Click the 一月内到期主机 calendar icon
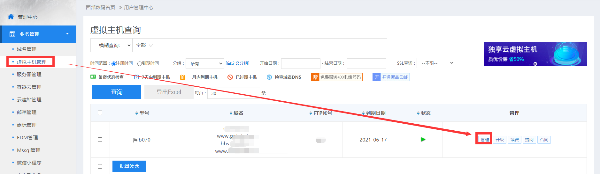Screen dimensions: 600x174 click(183, 77)
